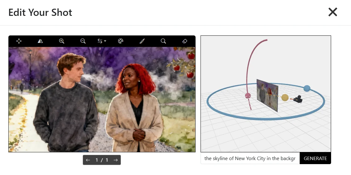Click the prompt text input field

coord(250,158)
